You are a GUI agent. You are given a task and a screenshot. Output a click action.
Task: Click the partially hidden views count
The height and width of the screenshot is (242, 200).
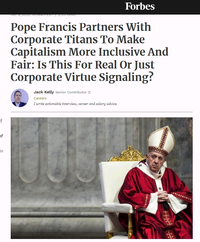67,15
